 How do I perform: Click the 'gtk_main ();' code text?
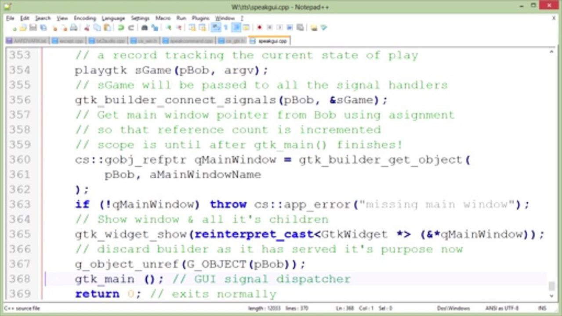pyautogui.click(x=119, y=279)
